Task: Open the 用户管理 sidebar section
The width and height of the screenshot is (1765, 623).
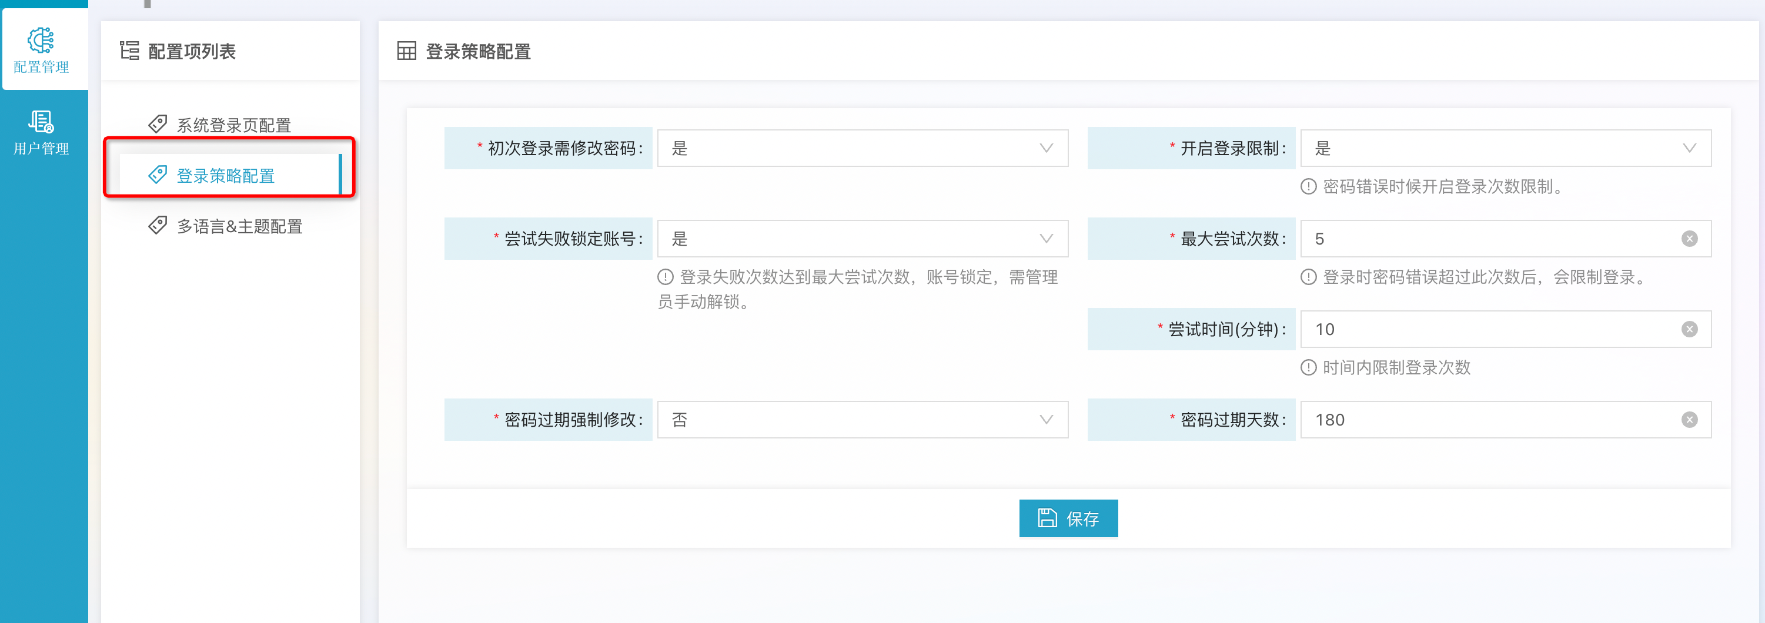Action: [42, 132]
